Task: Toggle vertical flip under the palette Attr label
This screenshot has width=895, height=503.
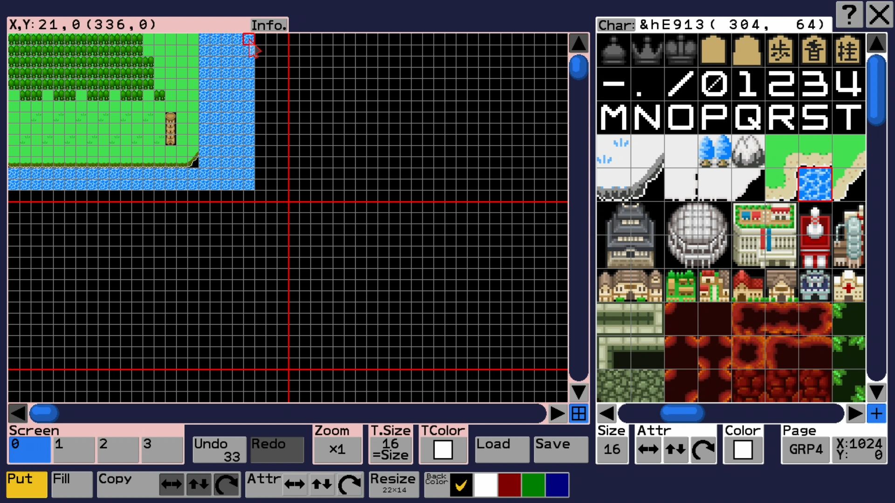Action: pyautogui.click(x=676, y=449)
